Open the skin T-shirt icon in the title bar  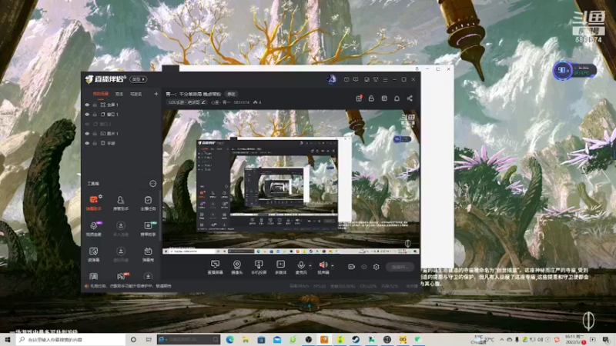click(376, 79)
